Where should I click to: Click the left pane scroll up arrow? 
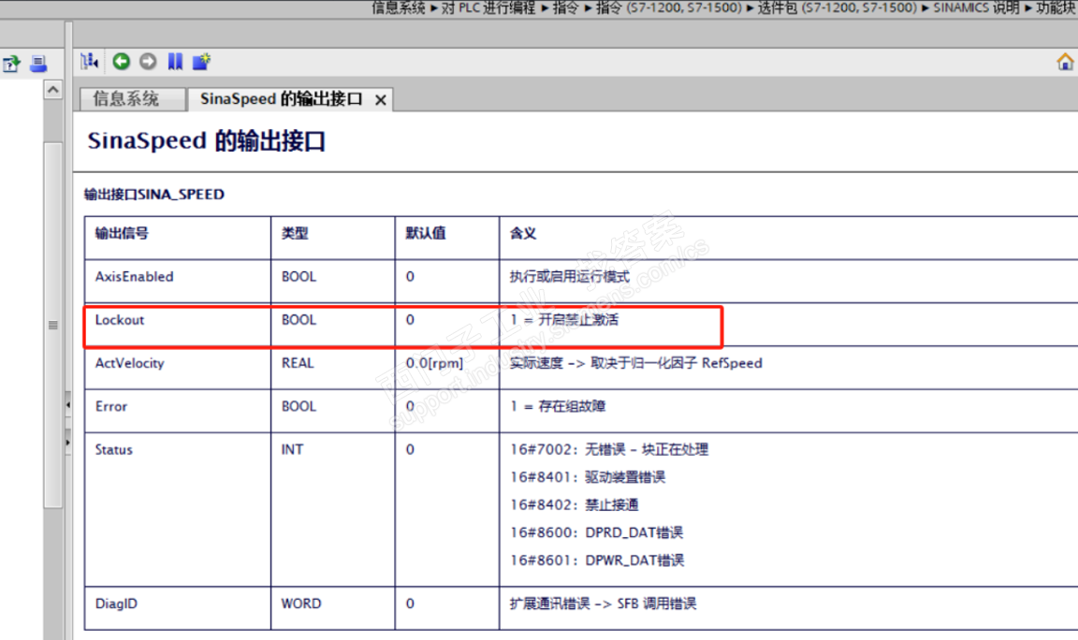[x=53, y=90]
